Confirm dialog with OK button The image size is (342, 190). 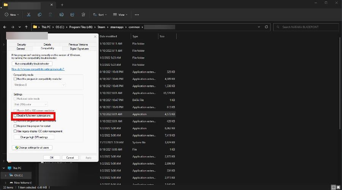[x=52, y=157]
